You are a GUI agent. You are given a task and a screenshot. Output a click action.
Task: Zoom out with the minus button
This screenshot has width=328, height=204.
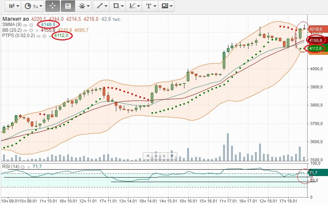coord(156,156)
